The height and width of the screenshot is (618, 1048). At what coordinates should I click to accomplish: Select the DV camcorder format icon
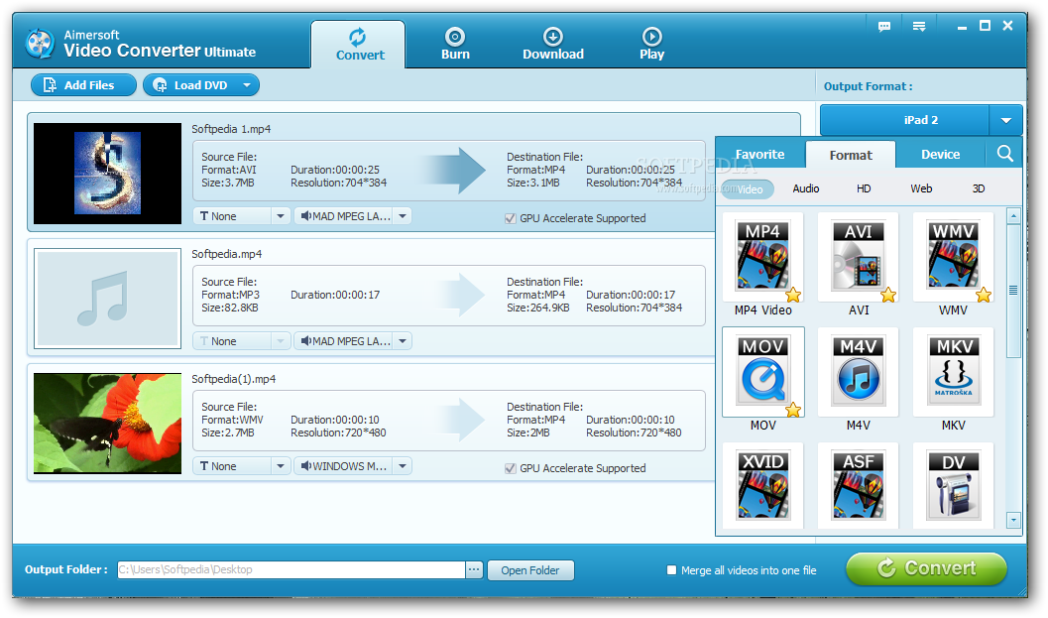pyautogui.click(x=953, y=486)
